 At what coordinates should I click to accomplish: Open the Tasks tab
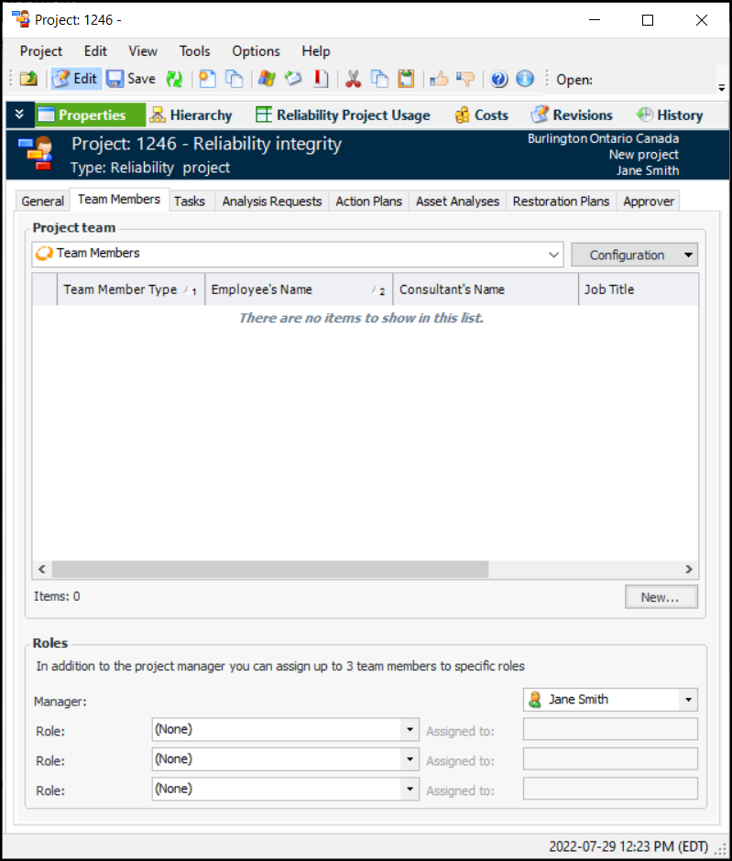click(190, 201)
